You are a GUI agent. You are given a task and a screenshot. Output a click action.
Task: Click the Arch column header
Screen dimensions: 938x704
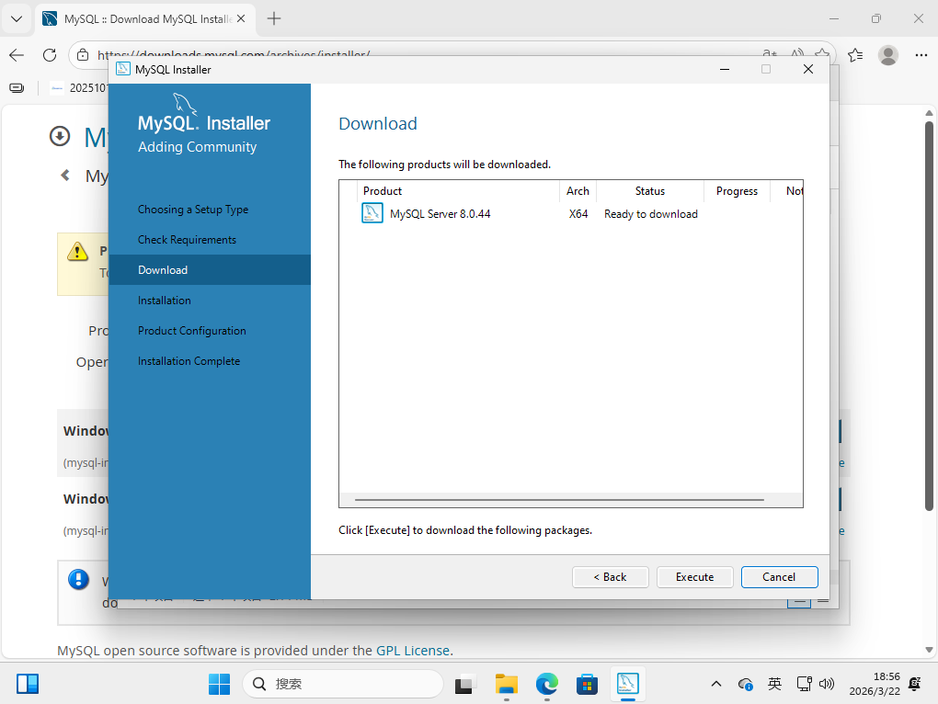[578, 191]
